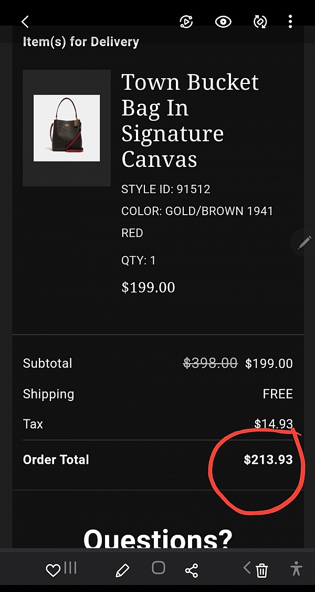Select the Item(s) for Delivery header
Screen dimensions: 315x592
click(x=80, y=41)
